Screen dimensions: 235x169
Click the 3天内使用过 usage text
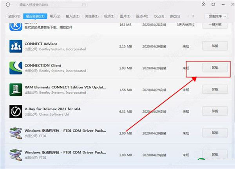coord(186,25)
